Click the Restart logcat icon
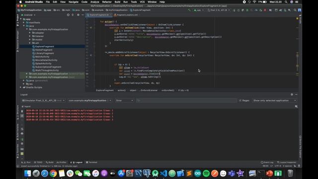Viewport: 318px width, 179px height. [x=22, y=139]
